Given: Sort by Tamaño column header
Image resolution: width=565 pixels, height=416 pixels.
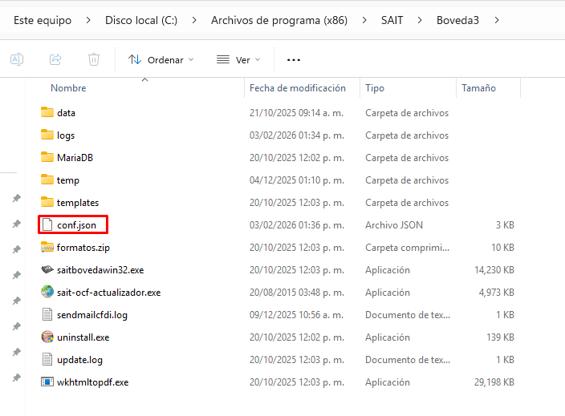Looking at the screenshot, I should click(478, 88).
